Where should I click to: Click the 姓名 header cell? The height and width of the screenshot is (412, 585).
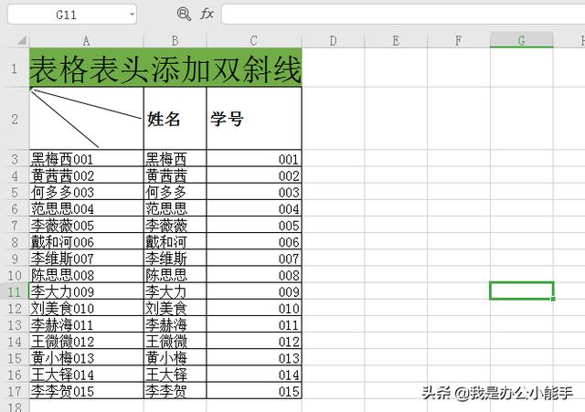point(175,119)
